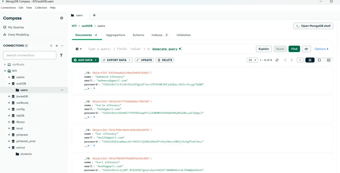Open the dropdown beside pagination arrows
This screenshot has width=340, height=173.
tap(300, 60)
